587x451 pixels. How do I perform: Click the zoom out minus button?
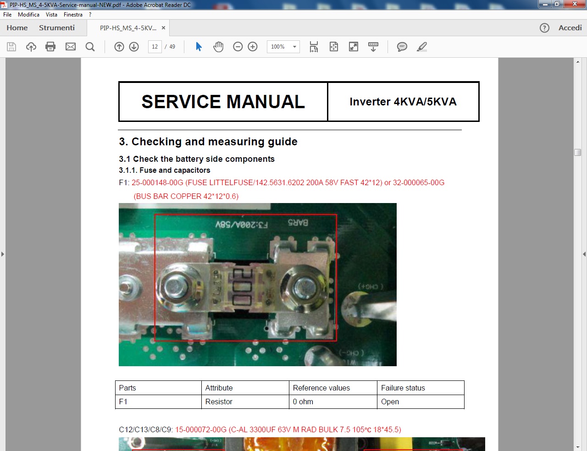point(238,47)
